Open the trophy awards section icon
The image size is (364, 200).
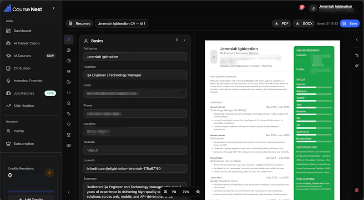click(x=69, y=135)
